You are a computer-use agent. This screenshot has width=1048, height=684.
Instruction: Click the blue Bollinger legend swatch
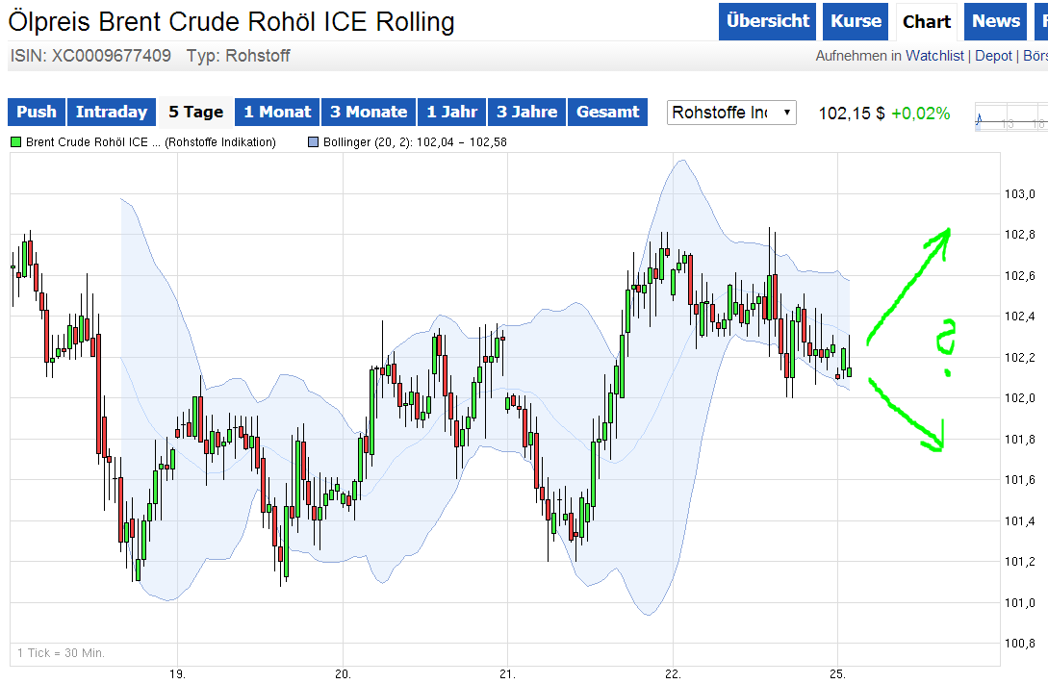click(313, 142)
